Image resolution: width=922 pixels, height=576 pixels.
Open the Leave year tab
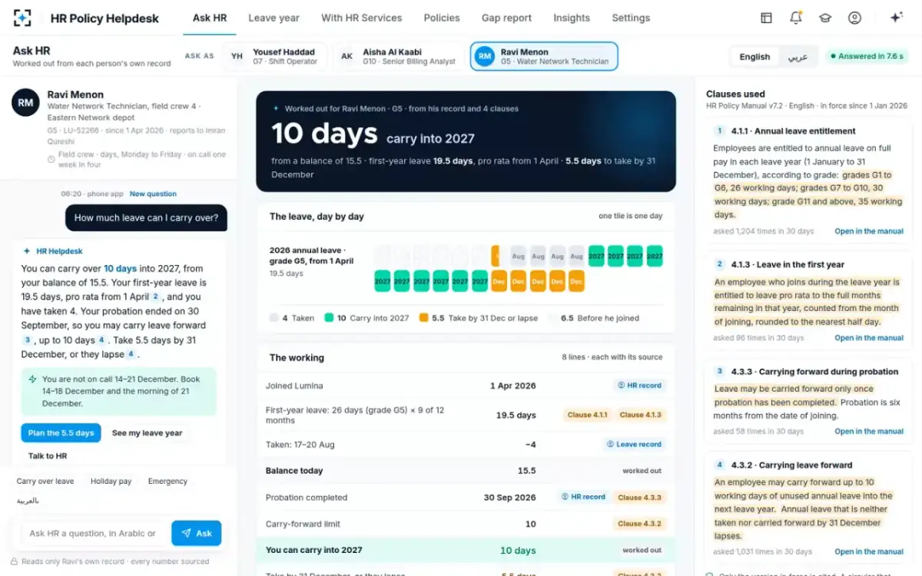coord(274,18)
